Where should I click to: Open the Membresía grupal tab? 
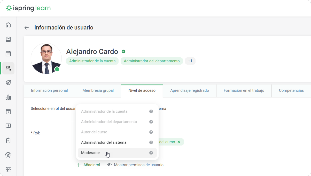(98, 90)
